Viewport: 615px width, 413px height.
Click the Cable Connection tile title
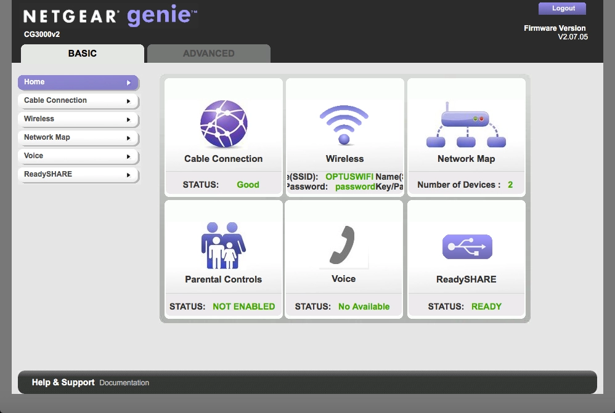pos(224,159)
